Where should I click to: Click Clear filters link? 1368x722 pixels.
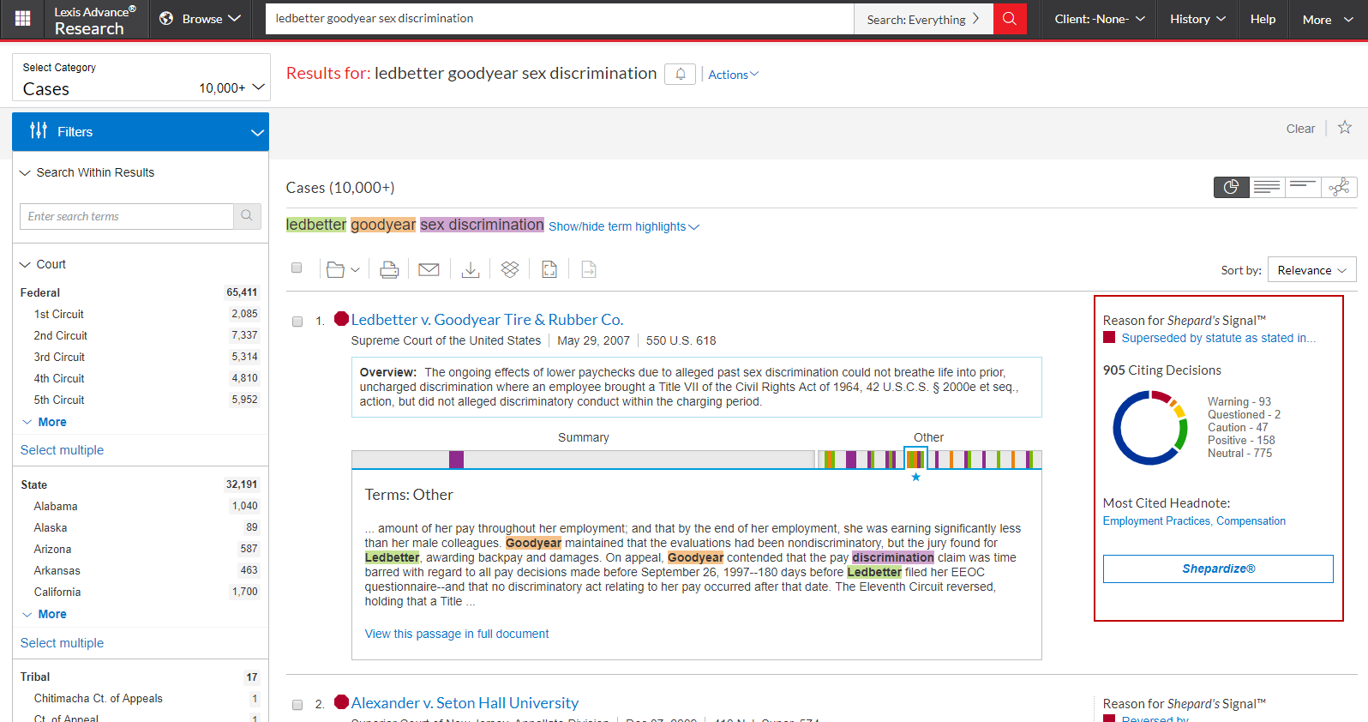(1300, 129)
